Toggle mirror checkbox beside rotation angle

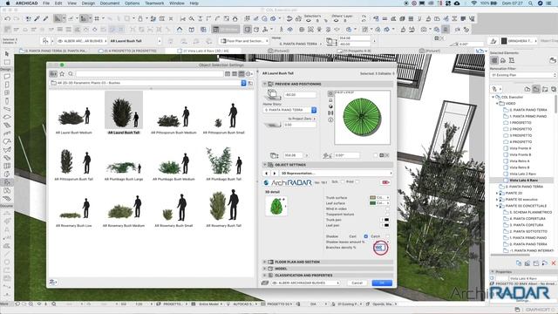pyautogui.click(x=376, y=155)
